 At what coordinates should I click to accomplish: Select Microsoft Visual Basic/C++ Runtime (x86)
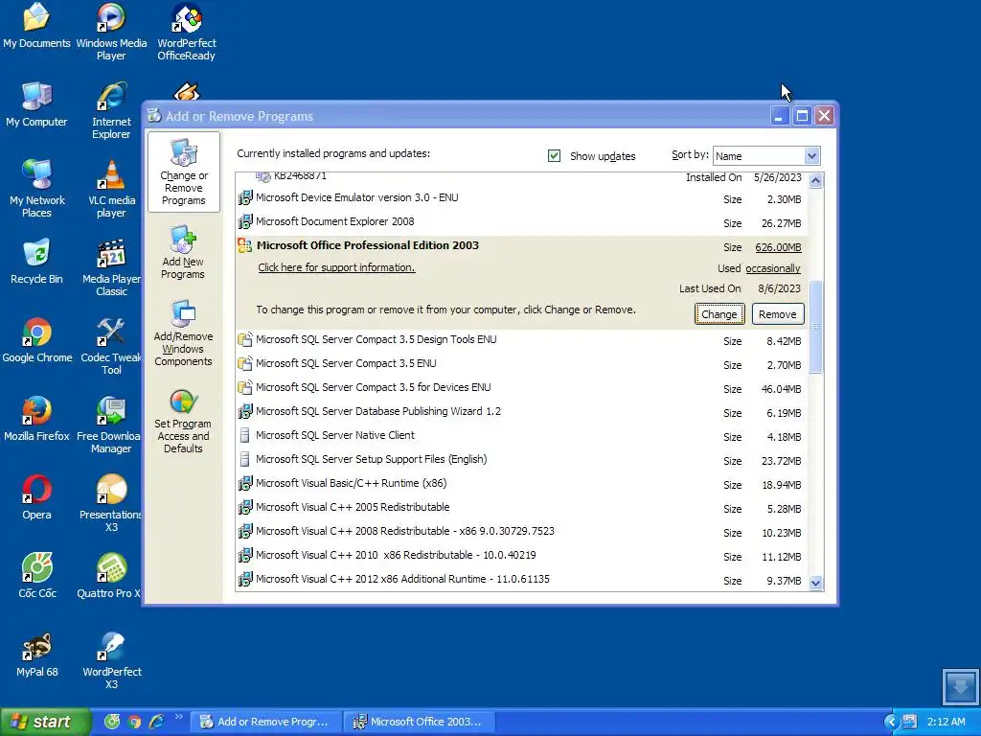point(522,484)
